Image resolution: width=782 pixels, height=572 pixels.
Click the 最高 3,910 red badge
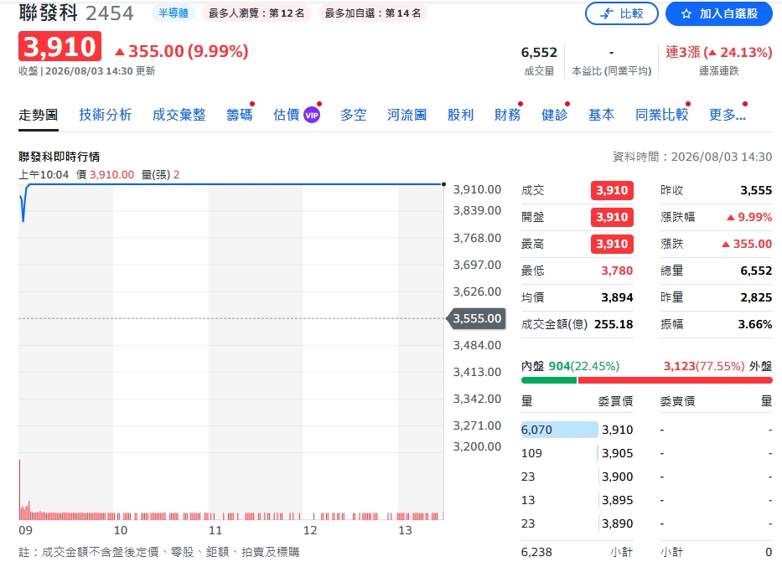coord(612,245)
